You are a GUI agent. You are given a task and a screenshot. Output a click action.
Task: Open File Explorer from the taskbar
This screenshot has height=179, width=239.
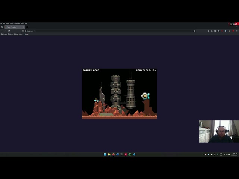[x=109, y=154]
